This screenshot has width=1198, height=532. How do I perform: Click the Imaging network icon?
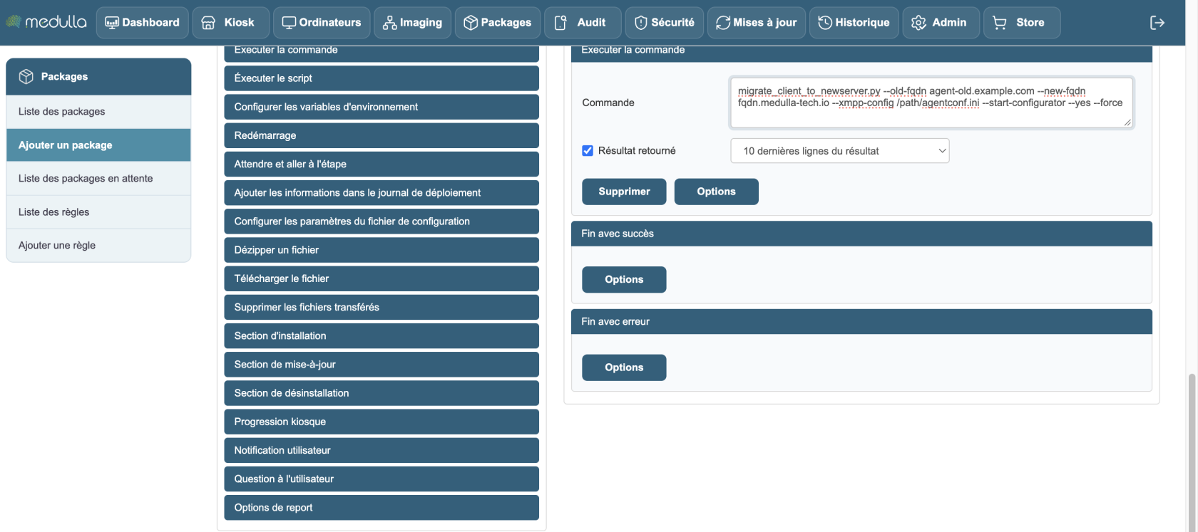[x=389, y=23]
